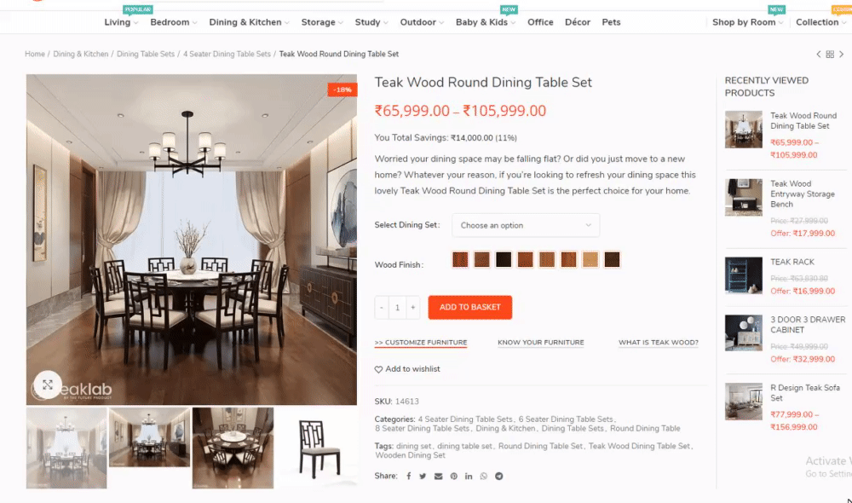Share product on Facebook icon
This screenshot has height=503, width=852.
tap(409, 477)
